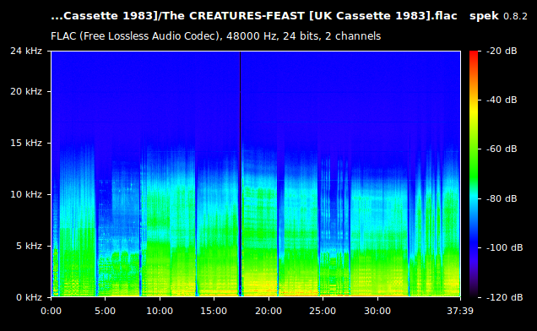
Task: Click the -20 dB scale label
Action: click(502, 51)
